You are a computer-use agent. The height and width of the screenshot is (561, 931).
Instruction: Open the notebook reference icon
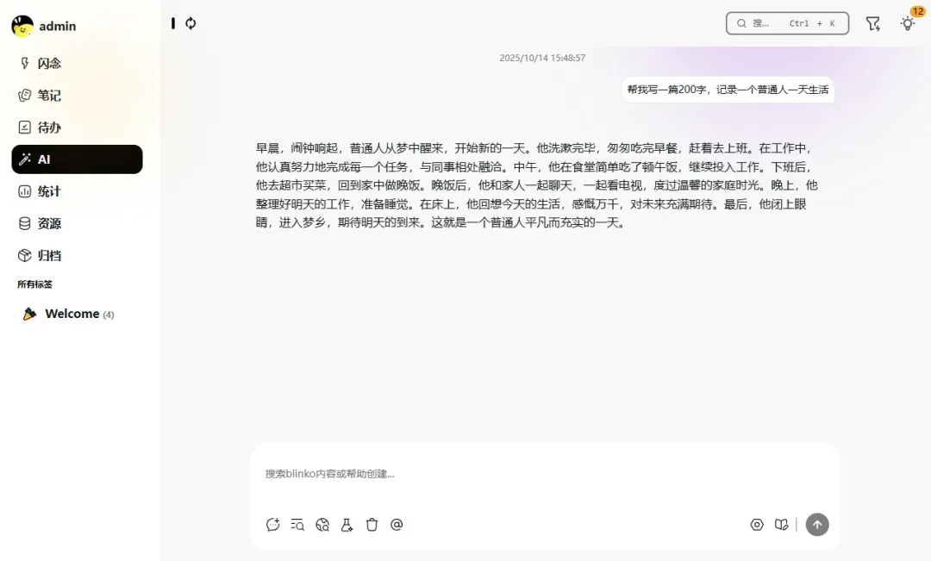(x=781, y=524)
